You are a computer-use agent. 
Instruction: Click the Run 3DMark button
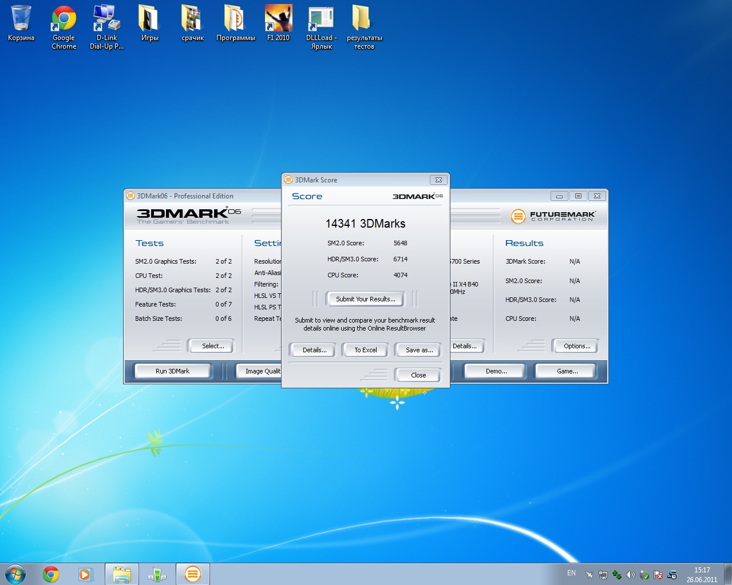pos(173,371)
